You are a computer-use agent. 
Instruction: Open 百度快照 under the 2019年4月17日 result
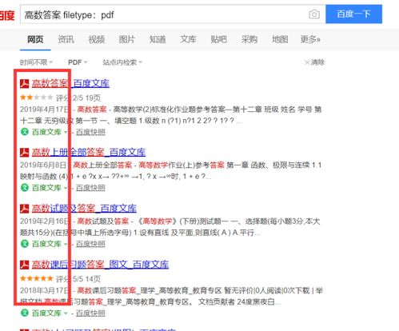coord(90,132)
